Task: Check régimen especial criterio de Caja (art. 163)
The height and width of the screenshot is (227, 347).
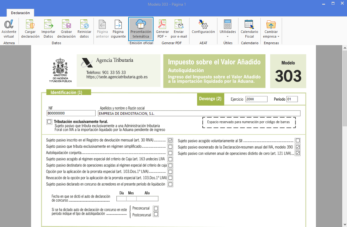Action: [x=170, y=159]
